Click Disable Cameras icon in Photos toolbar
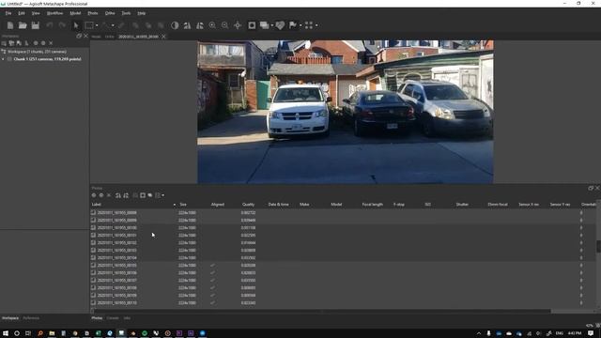This screenshot has height=338, width=601. pyautogui.click(x=101, y=195)
